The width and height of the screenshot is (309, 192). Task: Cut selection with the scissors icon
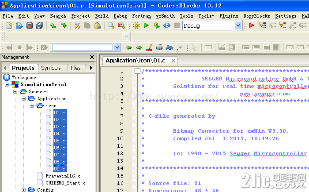(x=77, y=25)
